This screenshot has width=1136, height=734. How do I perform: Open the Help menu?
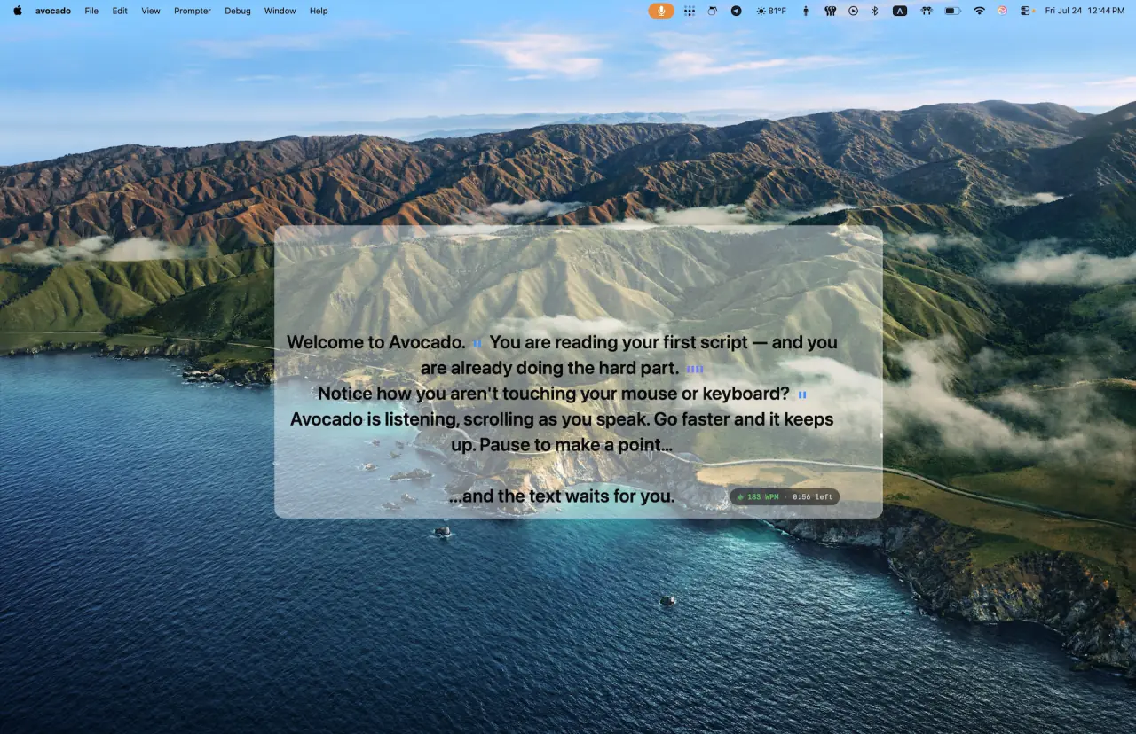click(x=319, y=11)
